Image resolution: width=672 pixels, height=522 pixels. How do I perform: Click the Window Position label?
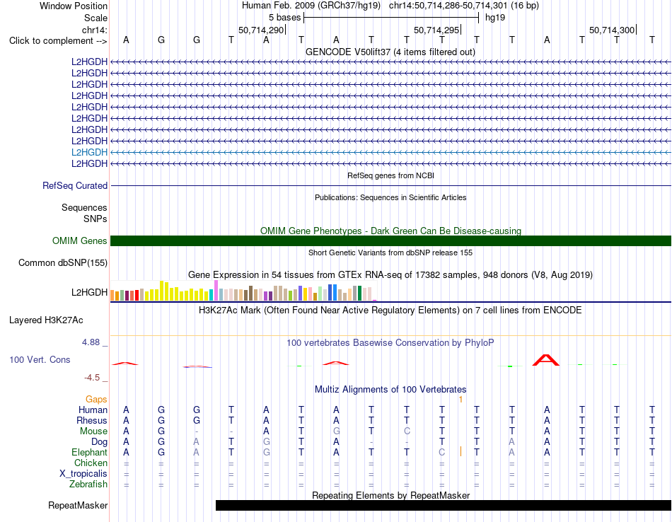tap(74, 6)
